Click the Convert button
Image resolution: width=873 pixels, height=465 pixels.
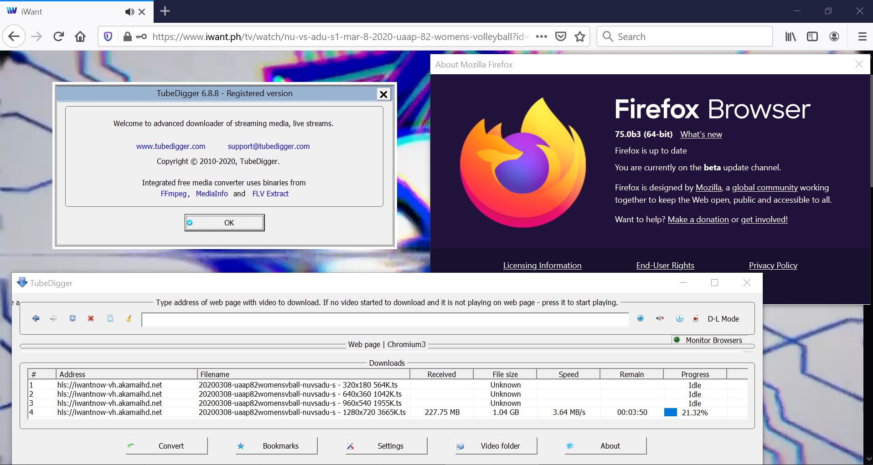[167, 446]
